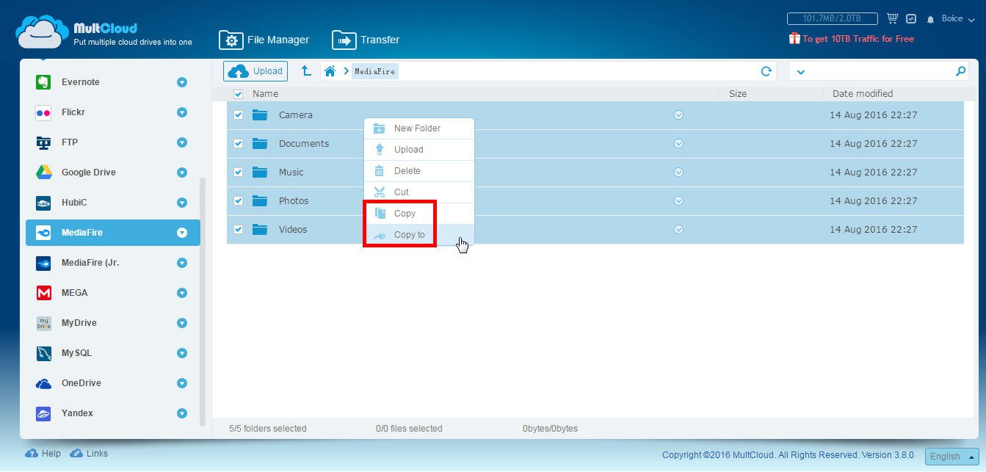The image size is (986, 472).
Task: Expand the MediaFire drive options arrow
Action: pyautogui.click(x=182, y=233)
